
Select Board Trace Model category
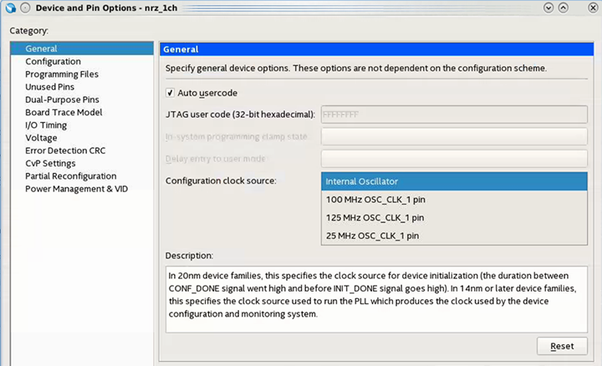click(64, 112)
